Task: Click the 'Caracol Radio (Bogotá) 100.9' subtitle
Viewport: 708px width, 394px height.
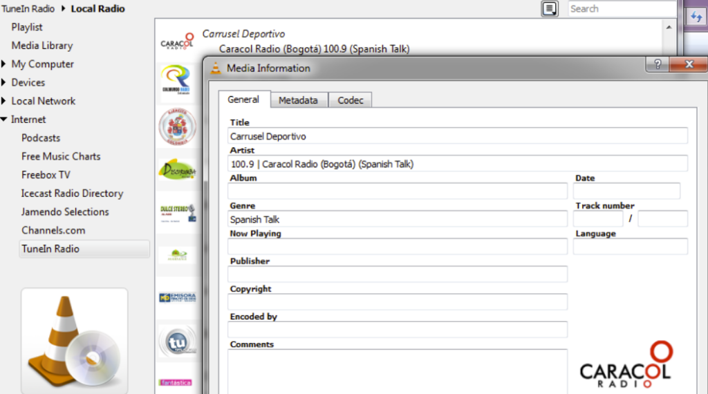Action: [315, 49]
